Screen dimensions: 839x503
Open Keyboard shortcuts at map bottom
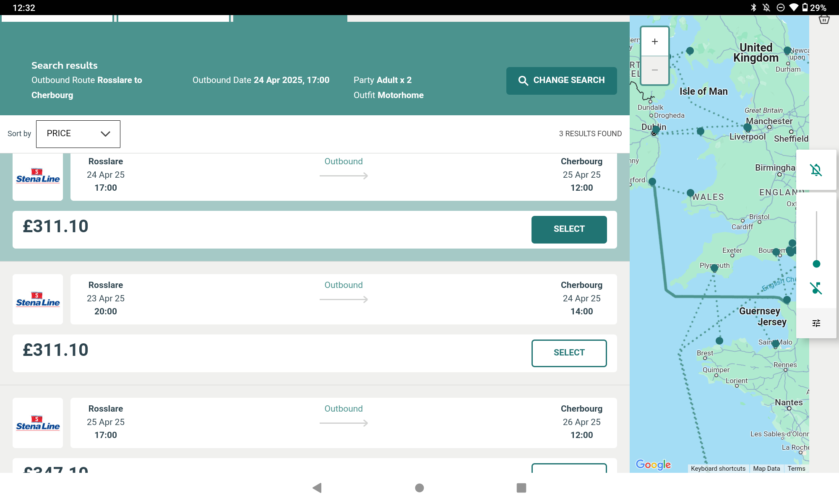click(718, 468)
